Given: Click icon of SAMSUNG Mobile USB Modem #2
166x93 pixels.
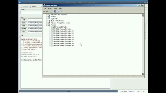Looking at the screenshot, I should pyautogui.click(x=52, y=31).
